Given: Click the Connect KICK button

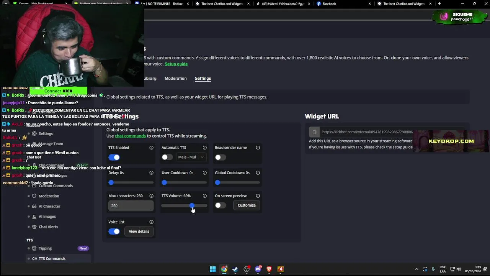Looking at the screenshot, I should [x=58, y=91].
